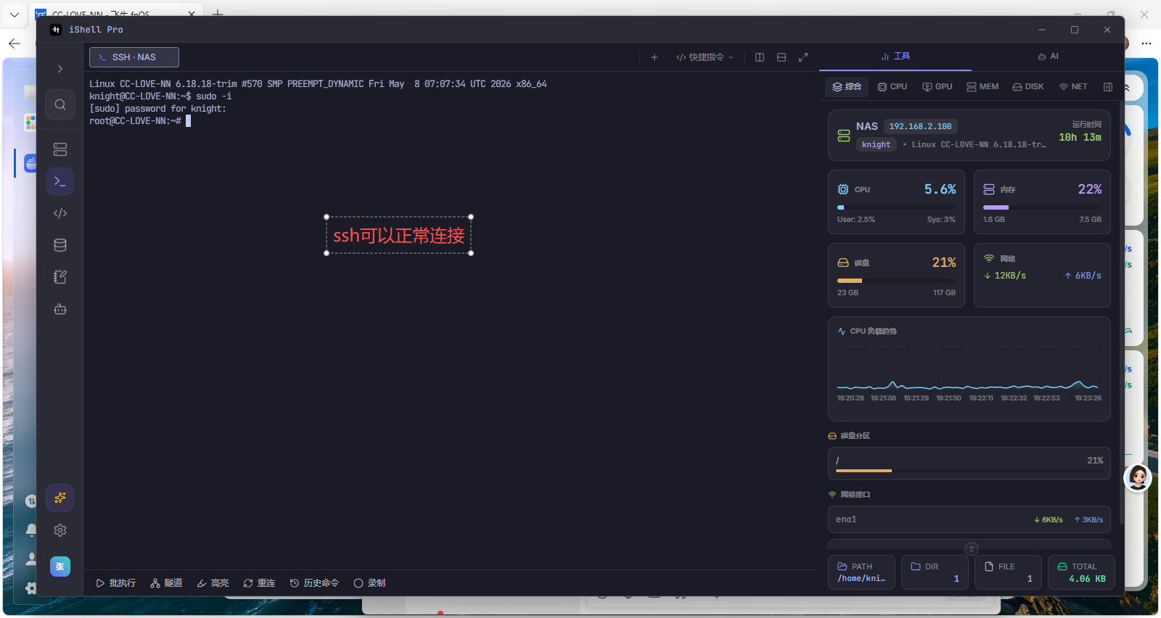Viewport: 1161px width, 618px height.
Task: Click the 批执行 batch run button
Action: (x=116, y=583)
